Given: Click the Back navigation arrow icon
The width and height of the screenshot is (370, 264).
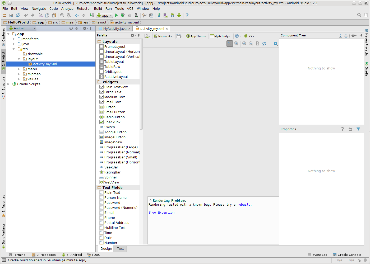Looking at the screenshot, I should coord(77,15).
